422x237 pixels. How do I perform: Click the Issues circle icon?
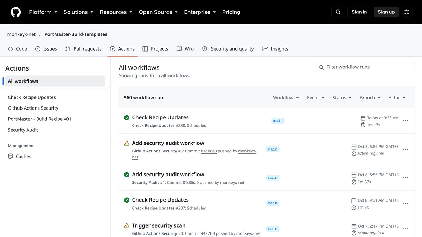(38, 49)
